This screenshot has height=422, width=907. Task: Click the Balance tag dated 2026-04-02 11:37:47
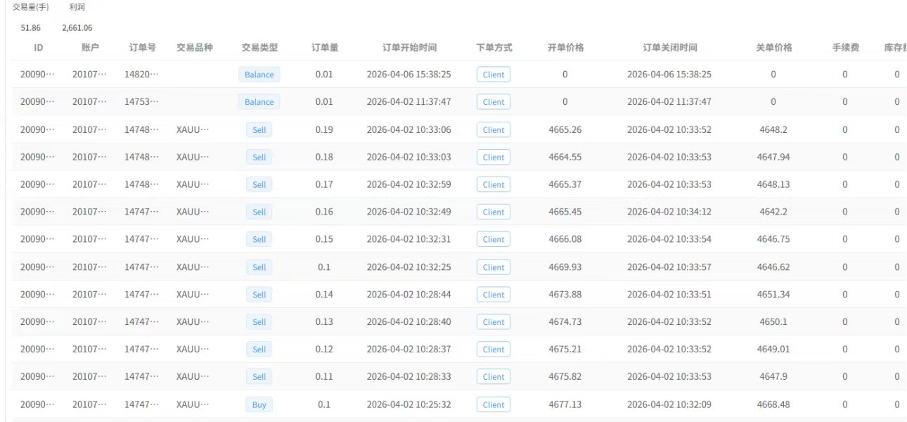tap(259, 102)
